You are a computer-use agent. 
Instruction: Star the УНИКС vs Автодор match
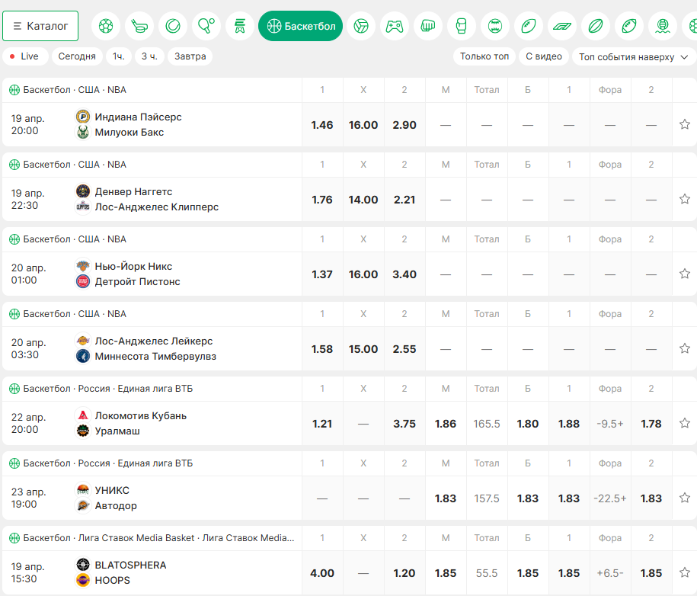click(685, 498)
